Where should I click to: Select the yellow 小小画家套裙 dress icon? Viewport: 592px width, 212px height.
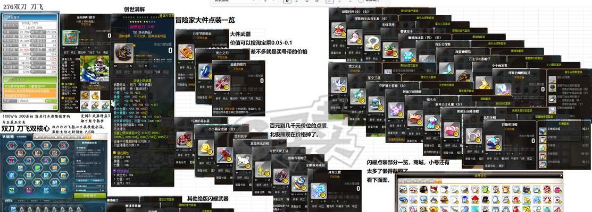click(x=205, y=147)
